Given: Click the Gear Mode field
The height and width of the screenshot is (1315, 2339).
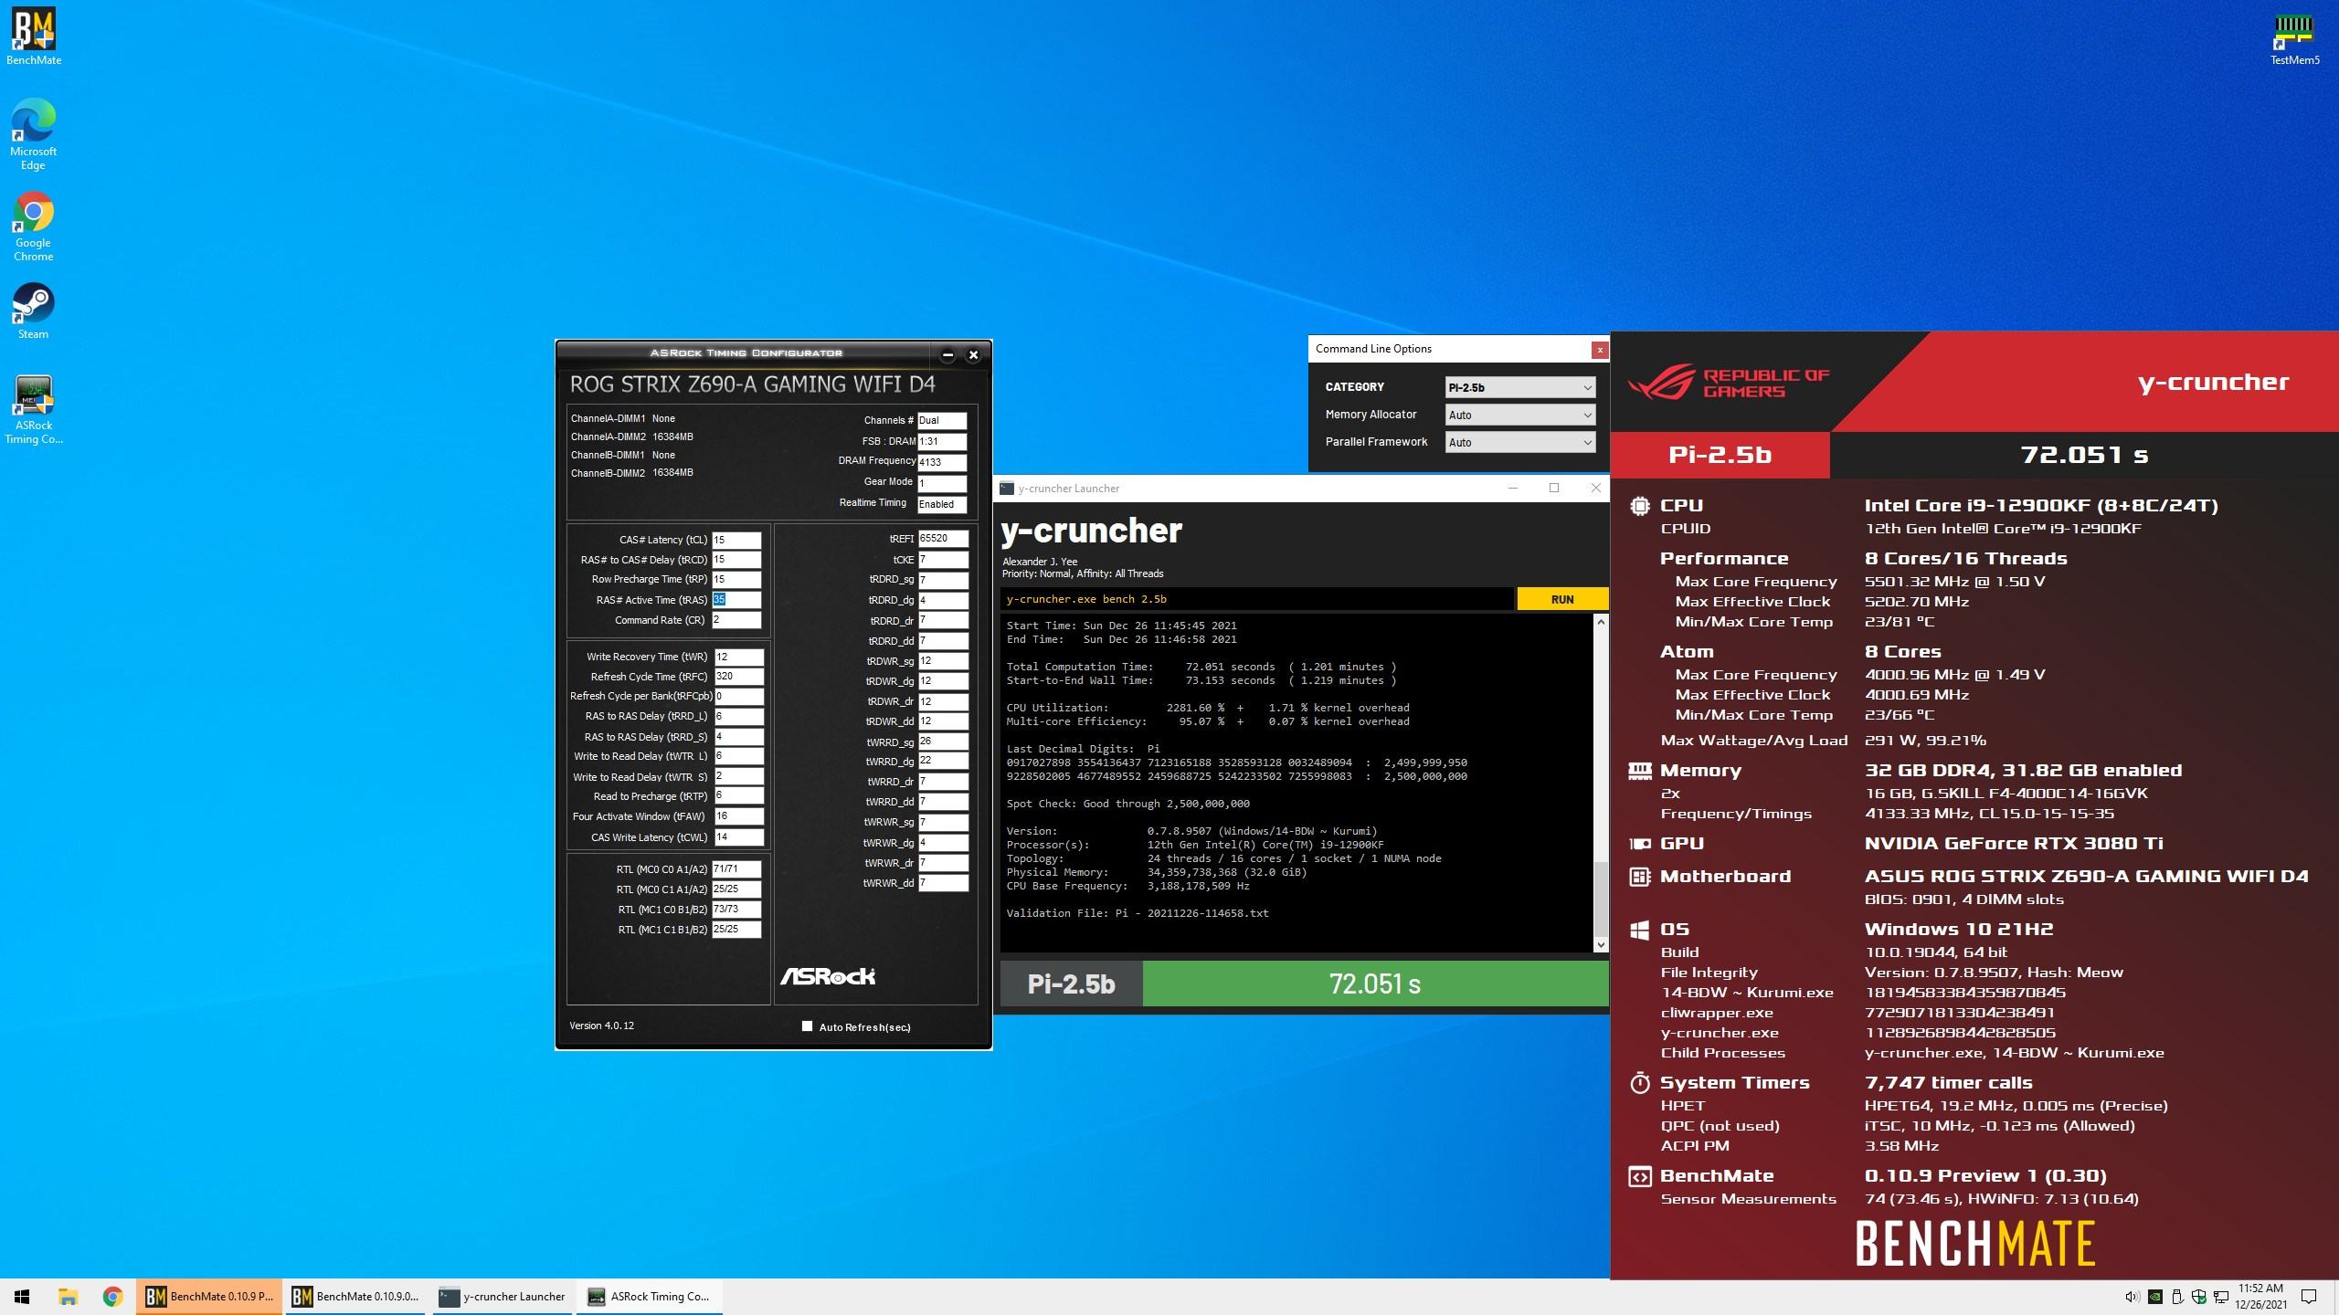Looking at the screenshot, I should 942,483.
